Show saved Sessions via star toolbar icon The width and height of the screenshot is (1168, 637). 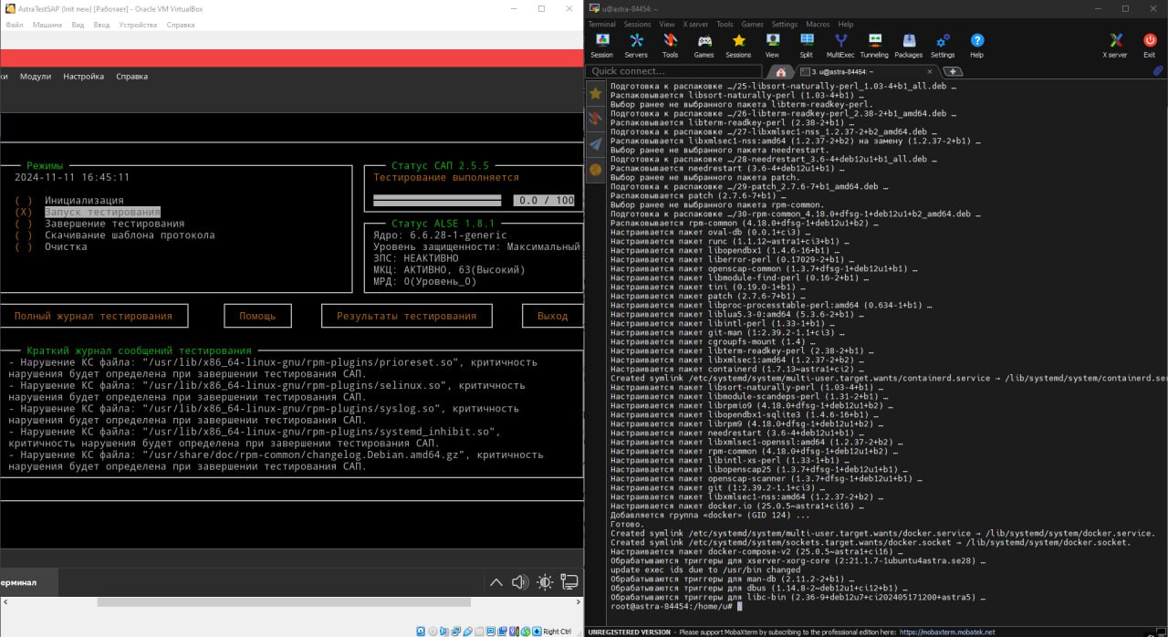(x=738, y=46)
